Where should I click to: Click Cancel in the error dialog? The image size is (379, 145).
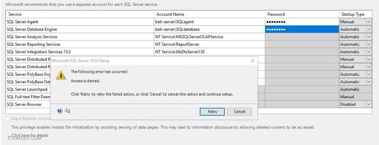click(240, 112)
